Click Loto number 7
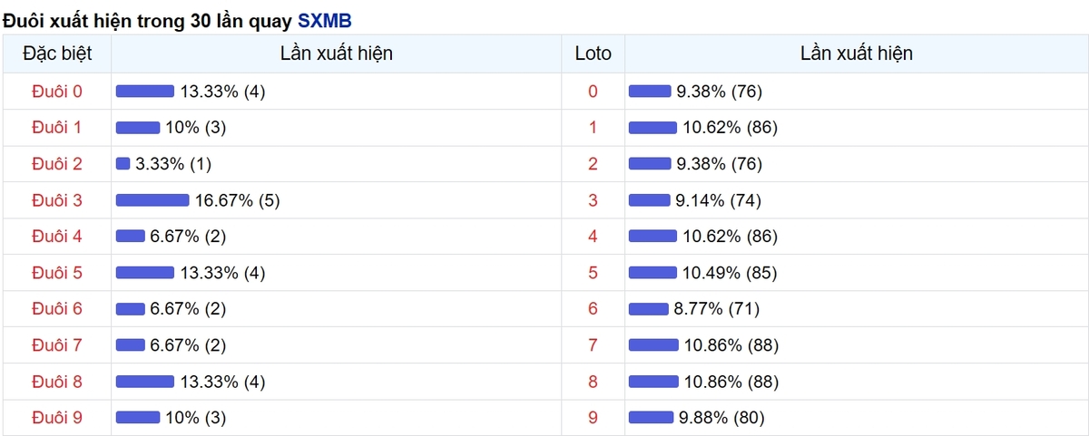1089x436 pixels. pyautogui.click(x=594, y=345)
